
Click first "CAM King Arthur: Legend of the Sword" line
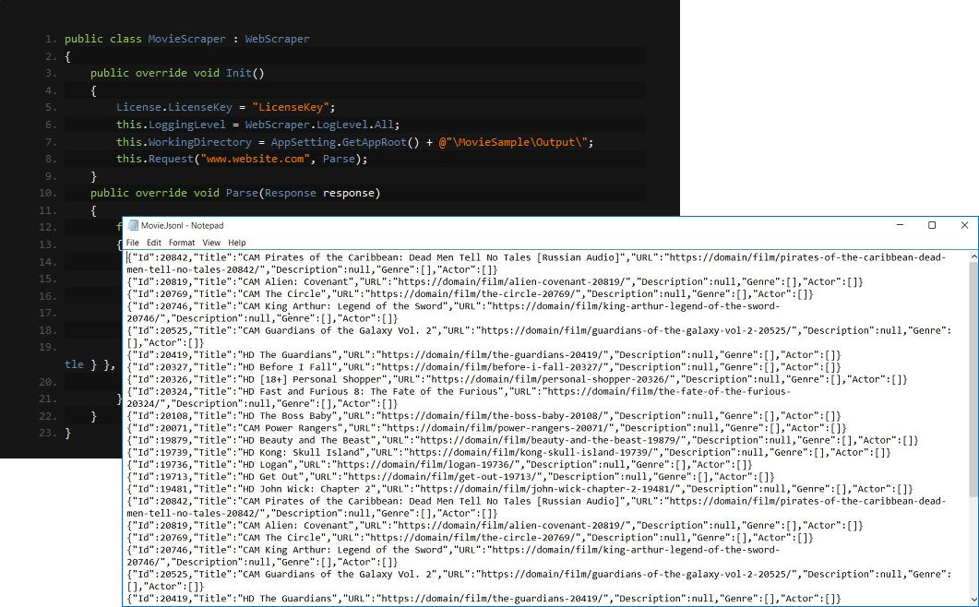(x=453, y=312)
